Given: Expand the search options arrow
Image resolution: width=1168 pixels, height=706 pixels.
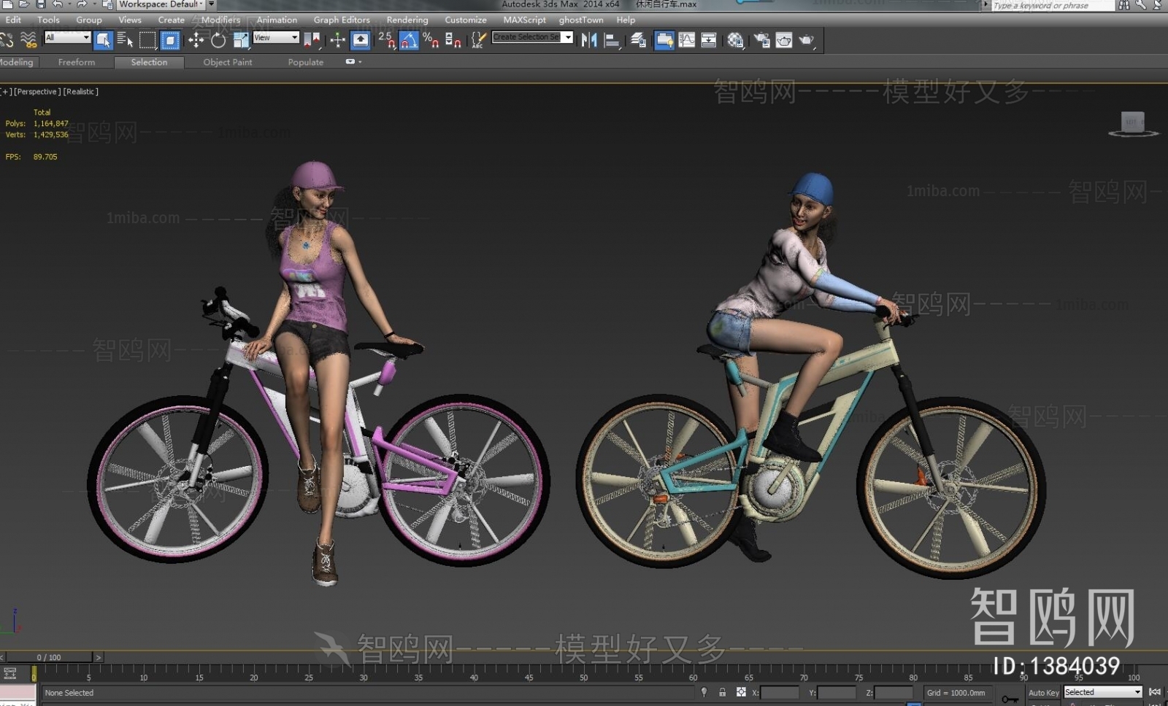Looking at the screenshot, I should point(987,4).
